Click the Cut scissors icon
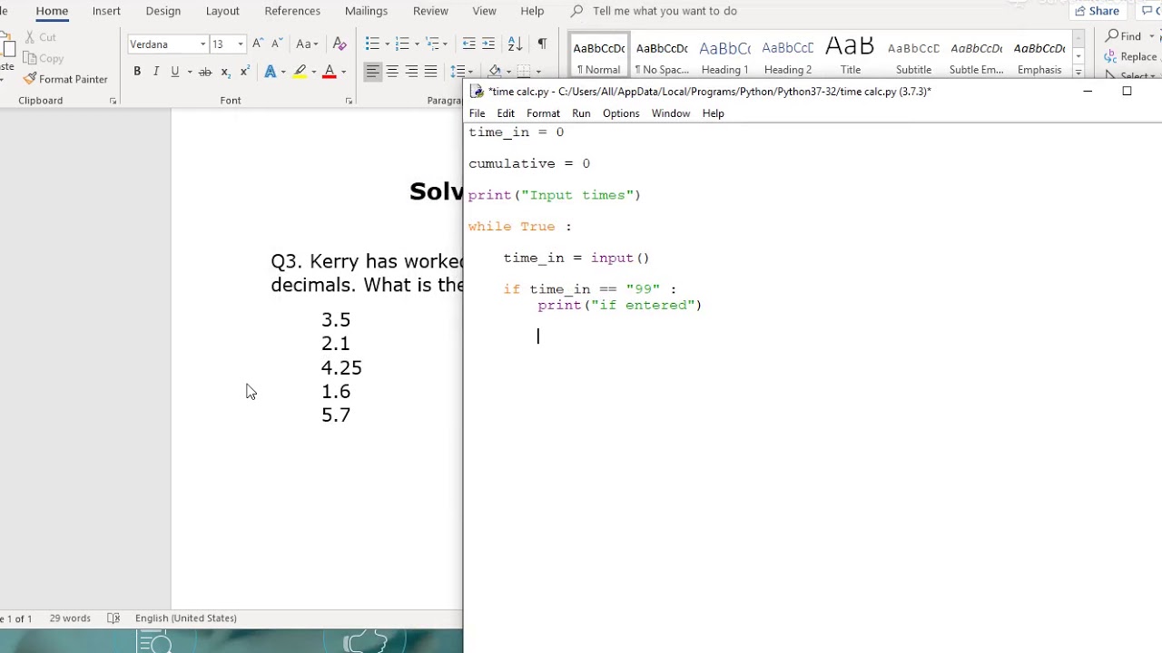This screenshot has height=653, width=1162. click(x=29, y=37)
